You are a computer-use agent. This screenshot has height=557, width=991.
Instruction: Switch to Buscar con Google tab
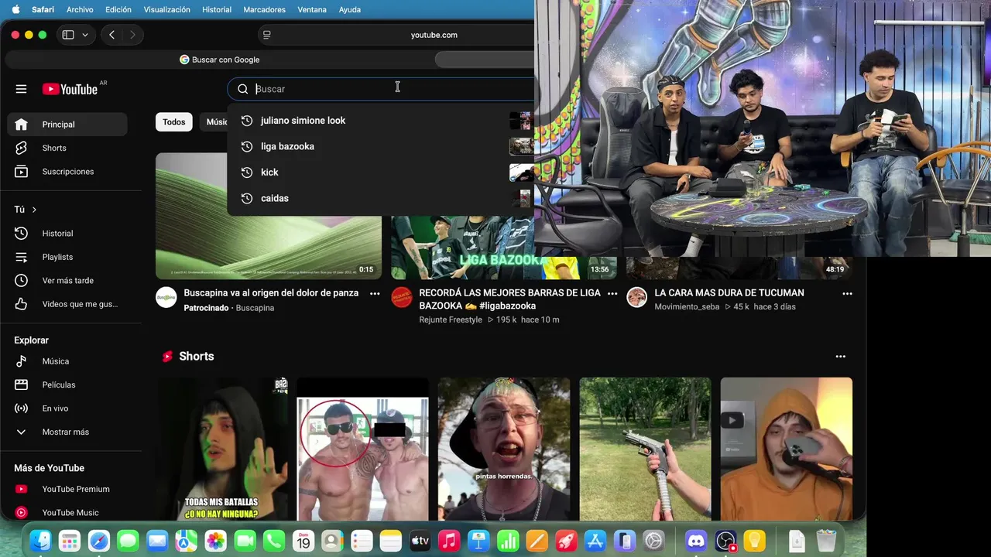pos(220,60)
